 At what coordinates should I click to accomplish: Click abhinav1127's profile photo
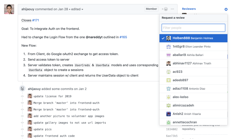pos(168,63)
